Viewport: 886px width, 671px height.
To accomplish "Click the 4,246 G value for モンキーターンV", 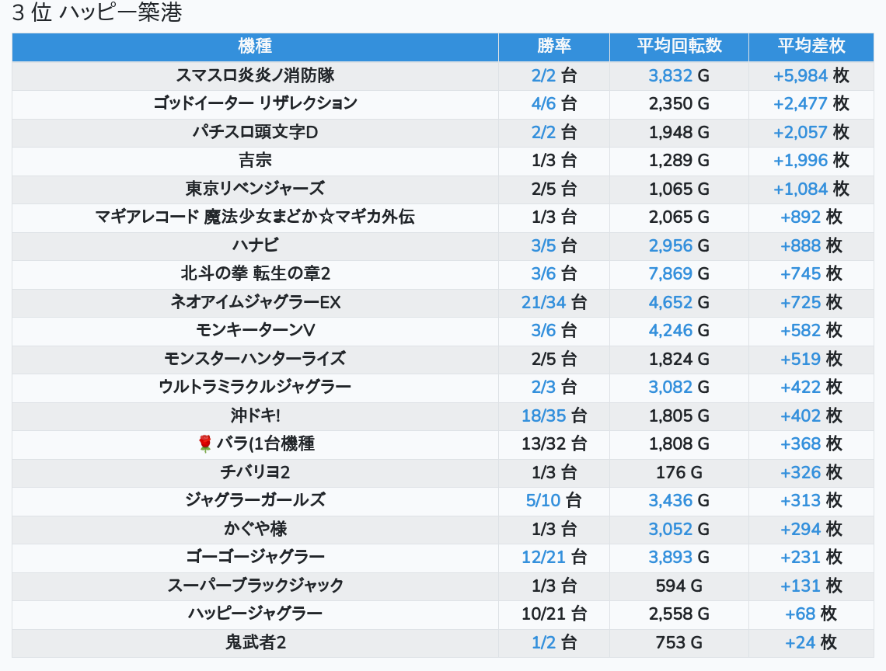I will [x=670, y=330].
